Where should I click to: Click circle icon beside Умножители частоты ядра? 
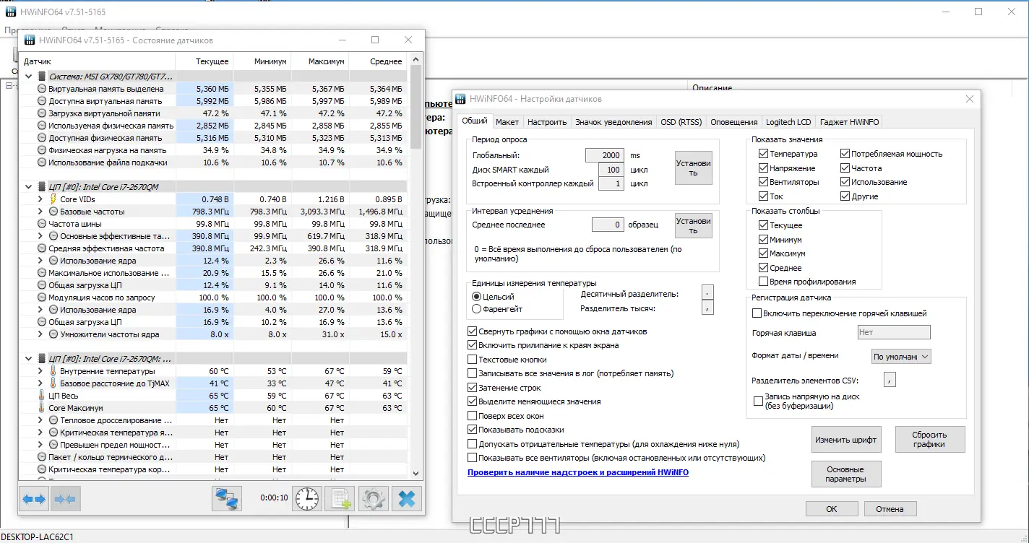pos(53,334)
